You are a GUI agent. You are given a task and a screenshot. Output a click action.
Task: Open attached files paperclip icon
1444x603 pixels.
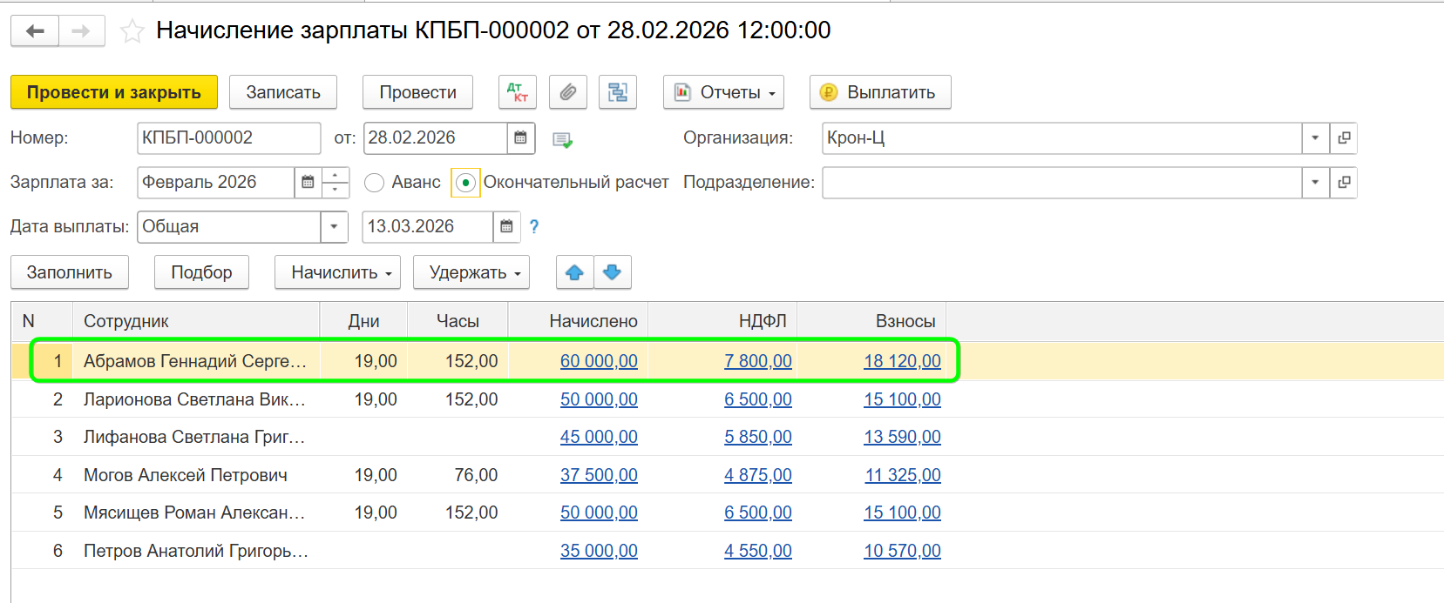click(x=567, y=92)
